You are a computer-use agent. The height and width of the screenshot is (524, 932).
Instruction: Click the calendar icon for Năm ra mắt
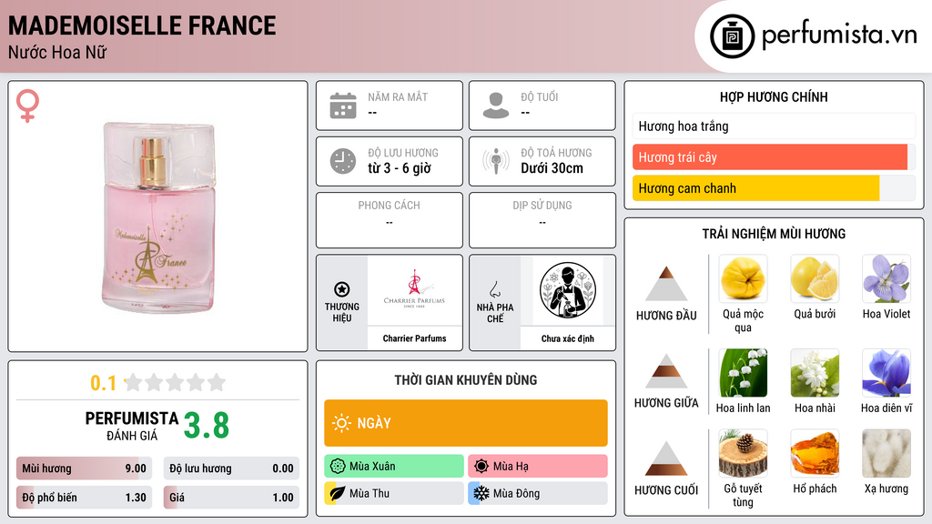[x=343, y=106]
